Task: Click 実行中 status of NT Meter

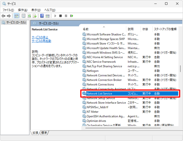Action: pos(146,112)
